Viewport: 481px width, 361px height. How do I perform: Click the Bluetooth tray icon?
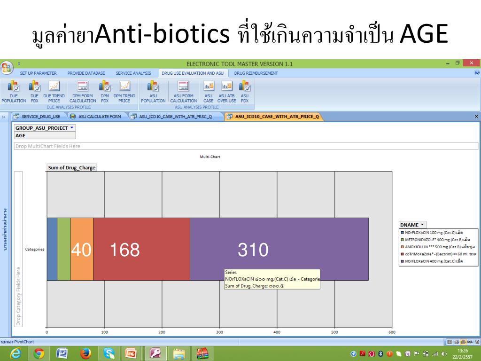(380, 354)
